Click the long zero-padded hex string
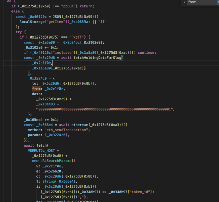This screenshot has height=202, width=219. [104, 109]
